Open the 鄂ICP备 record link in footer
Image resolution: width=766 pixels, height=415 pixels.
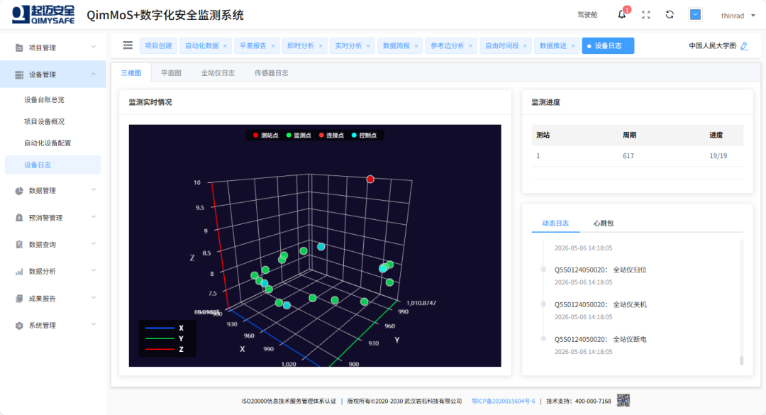point(503,402)
